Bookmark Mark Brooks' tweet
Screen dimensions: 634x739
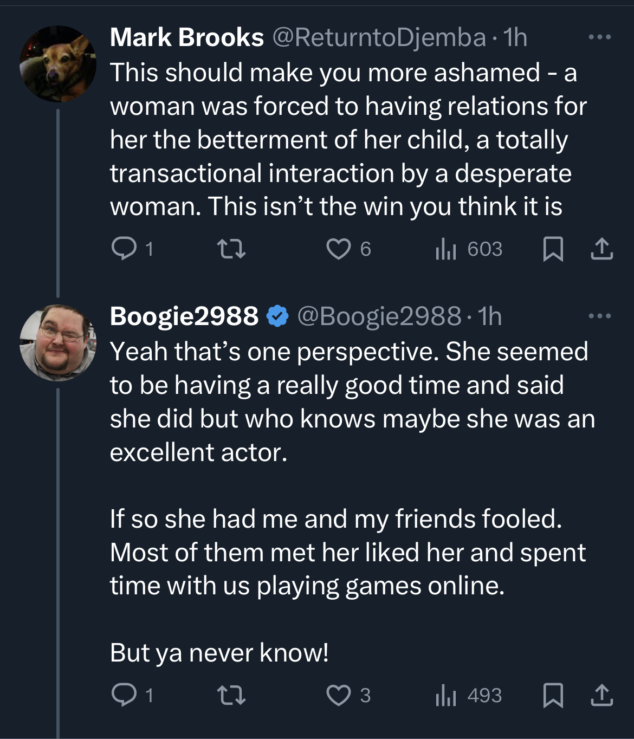click(553, 249)
